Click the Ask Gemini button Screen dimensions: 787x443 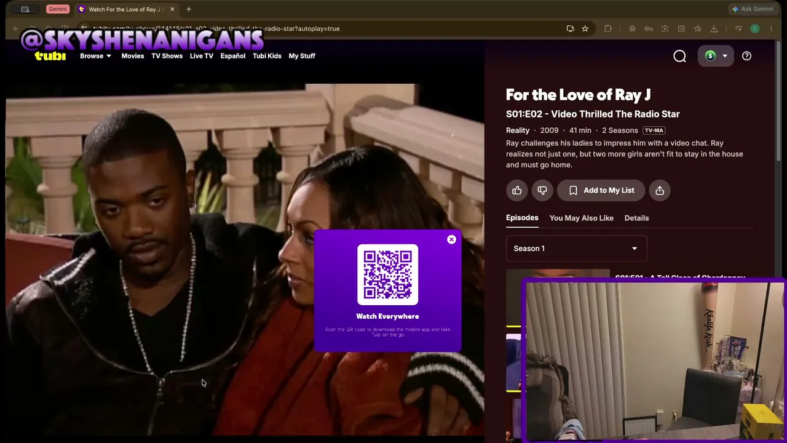752,9
